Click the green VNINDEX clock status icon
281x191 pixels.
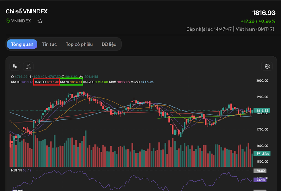[x=8, y=21]
